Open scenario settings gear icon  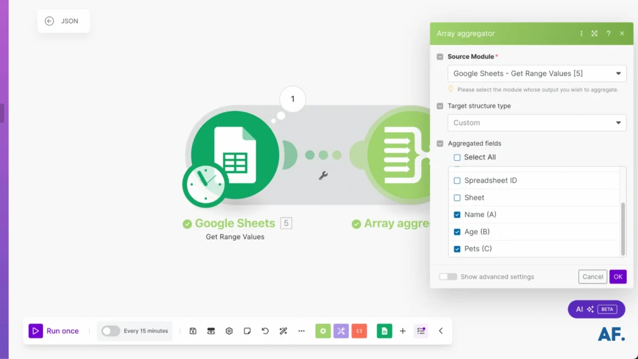pos(229,331)
